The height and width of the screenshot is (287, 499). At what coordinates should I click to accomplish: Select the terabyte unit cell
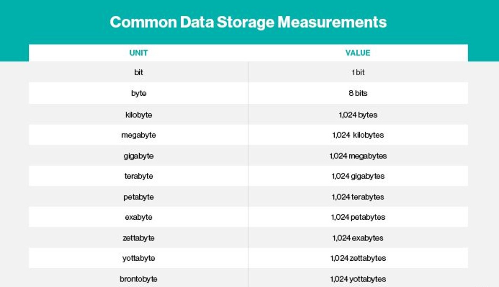pyautogui.click(x=138, y=176)
